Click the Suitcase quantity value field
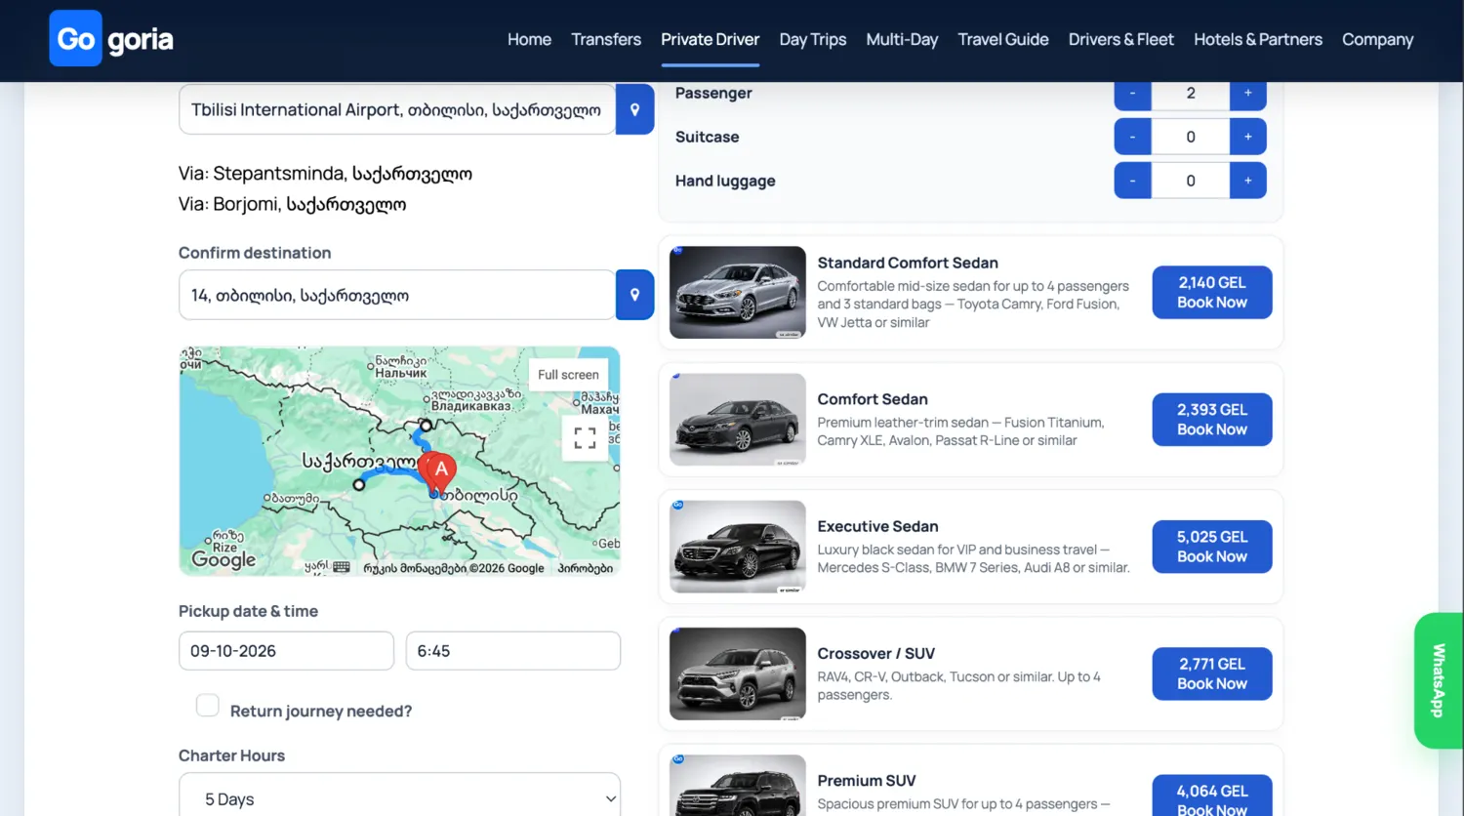The image size is (1464, 816). tap(1190, 137)
